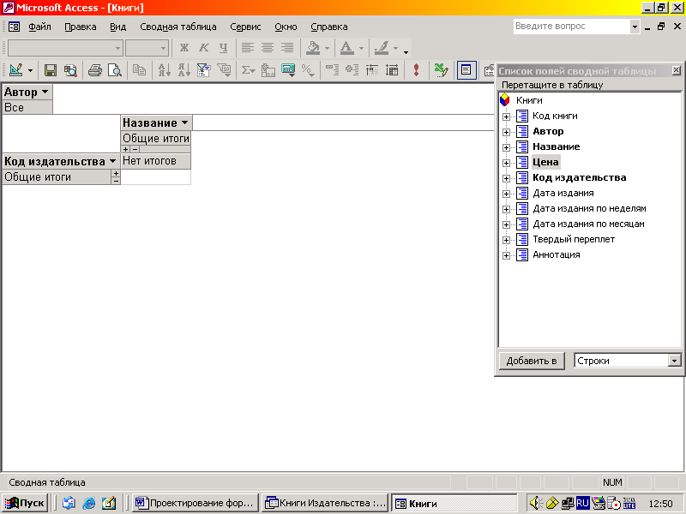The height and width of the screenshot is (514, 686).
Task: Open the Правка menu
Action: [x=81, y=27]
